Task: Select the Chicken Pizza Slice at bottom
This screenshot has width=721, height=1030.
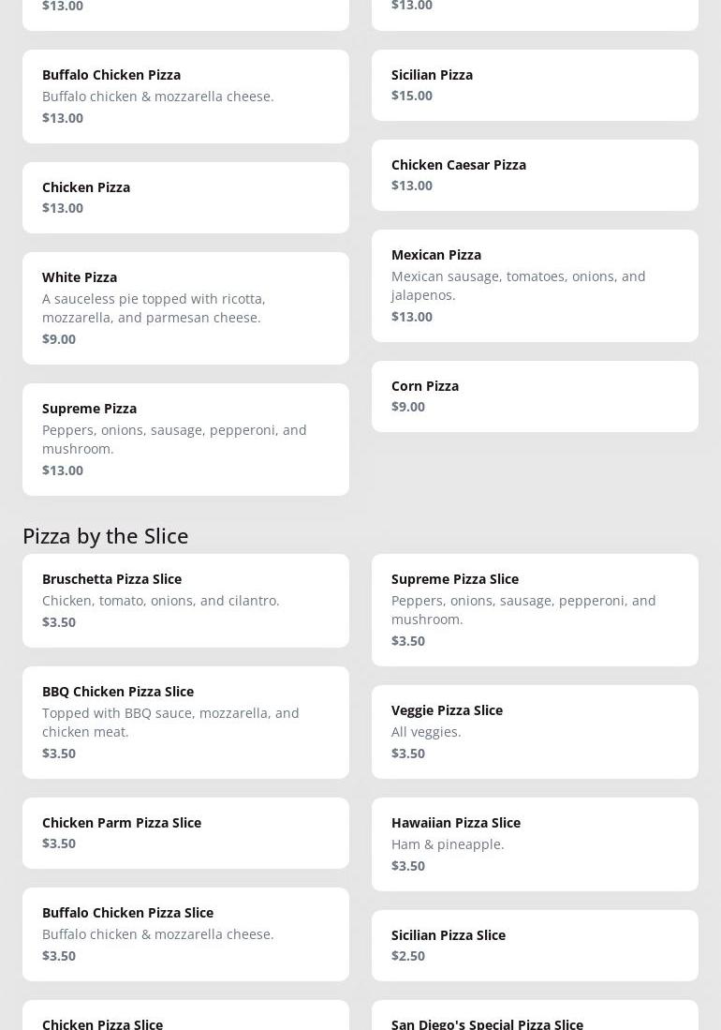Action: point(185,1018)
